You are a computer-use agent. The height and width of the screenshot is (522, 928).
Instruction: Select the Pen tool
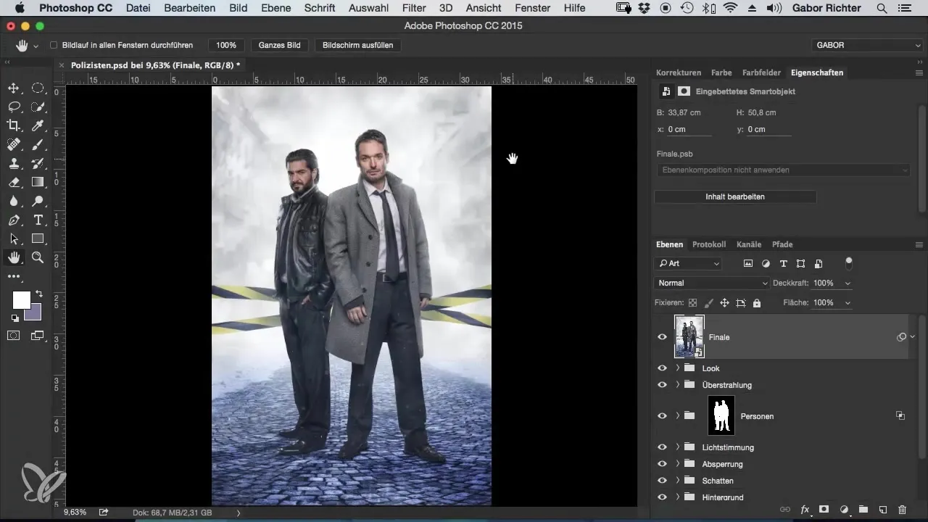pos(13,220)
